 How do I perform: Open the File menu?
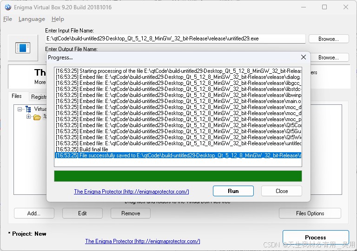coord(7,19)
